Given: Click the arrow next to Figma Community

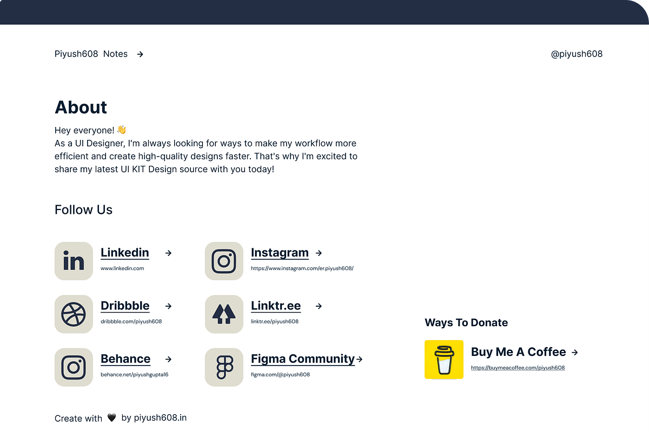Looking at the screenshot, I should pyautogui.click(x=360, y=359).
